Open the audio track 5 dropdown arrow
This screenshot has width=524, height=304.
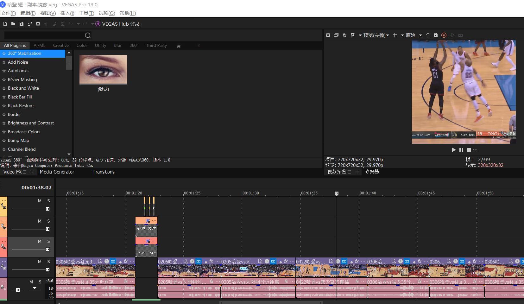click(35, 288)
